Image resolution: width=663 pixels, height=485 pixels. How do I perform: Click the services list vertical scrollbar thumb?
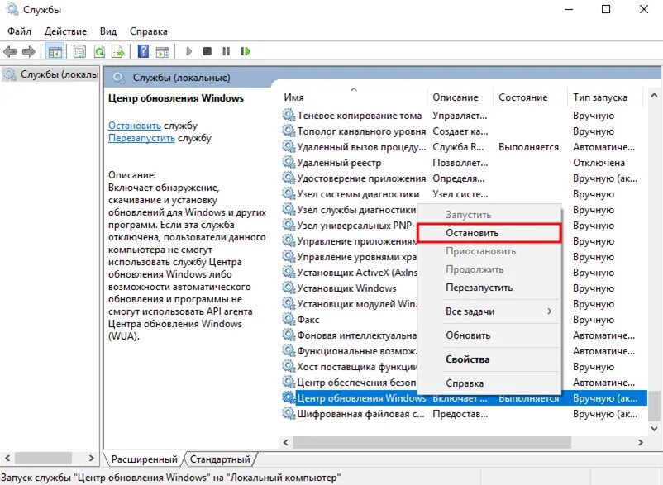coord(654,406)
